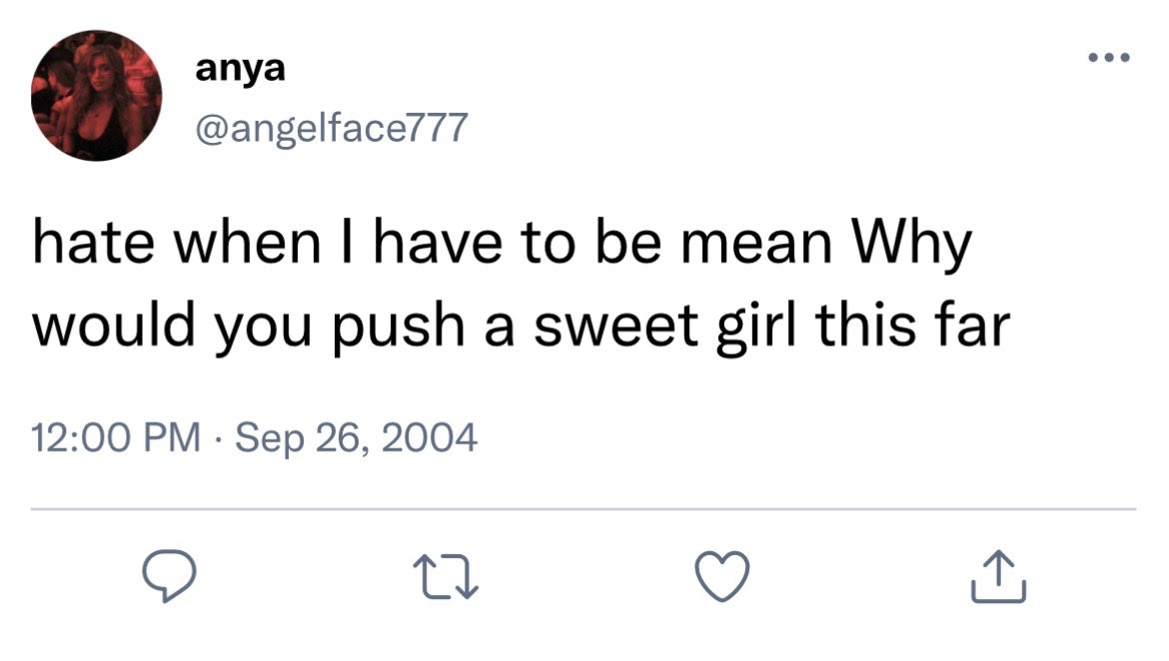
Task: Click the 12:00 PM timestamp
Action: click(116, 437)
